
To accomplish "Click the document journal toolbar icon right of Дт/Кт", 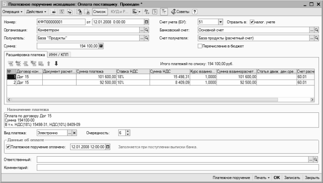I will pos(155,12).
